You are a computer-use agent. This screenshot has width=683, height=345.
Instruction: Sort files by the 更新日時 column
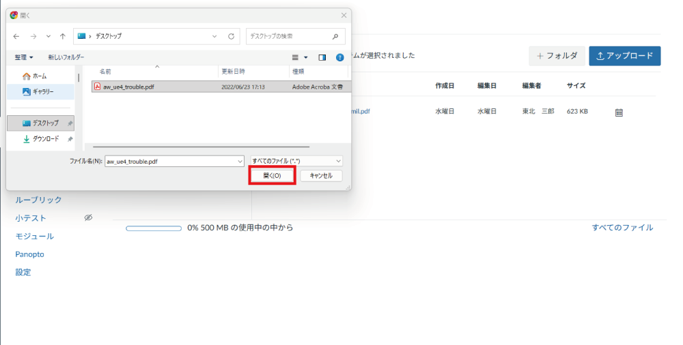pos(233,72)
